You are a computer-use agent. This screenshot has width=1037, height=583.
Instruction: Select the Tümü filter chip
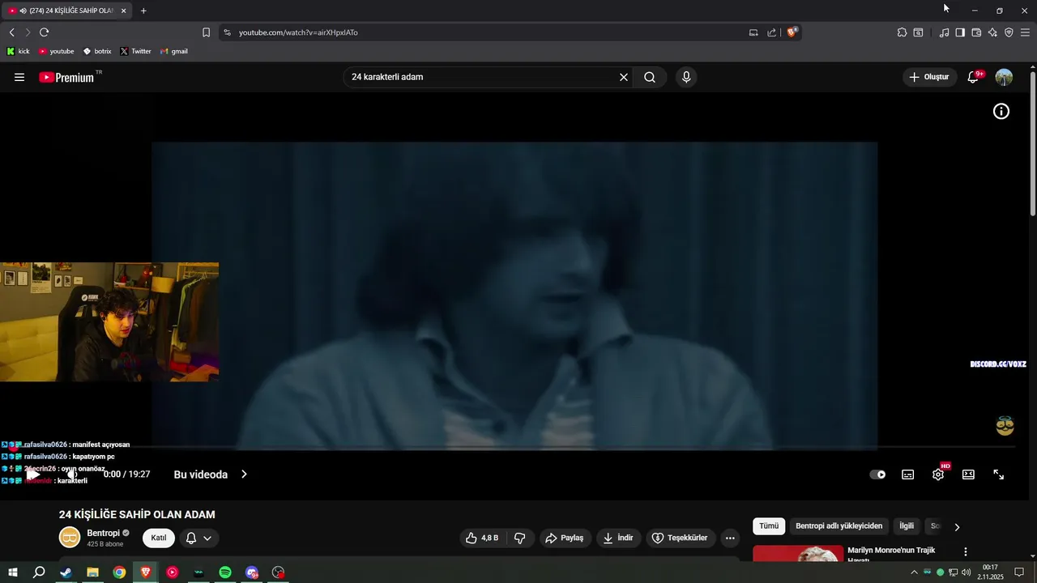tap(769, 526)
